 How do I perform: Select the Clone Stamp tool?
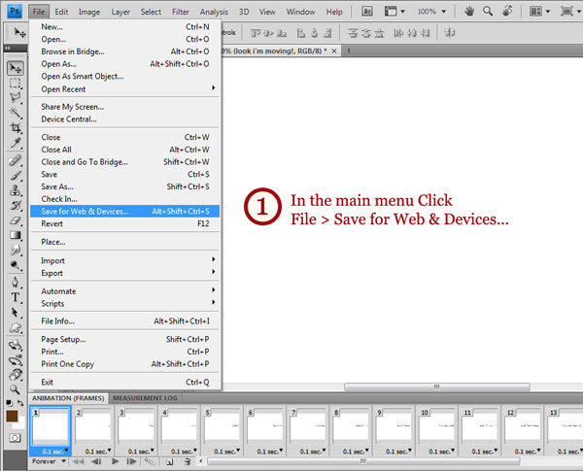16,190
